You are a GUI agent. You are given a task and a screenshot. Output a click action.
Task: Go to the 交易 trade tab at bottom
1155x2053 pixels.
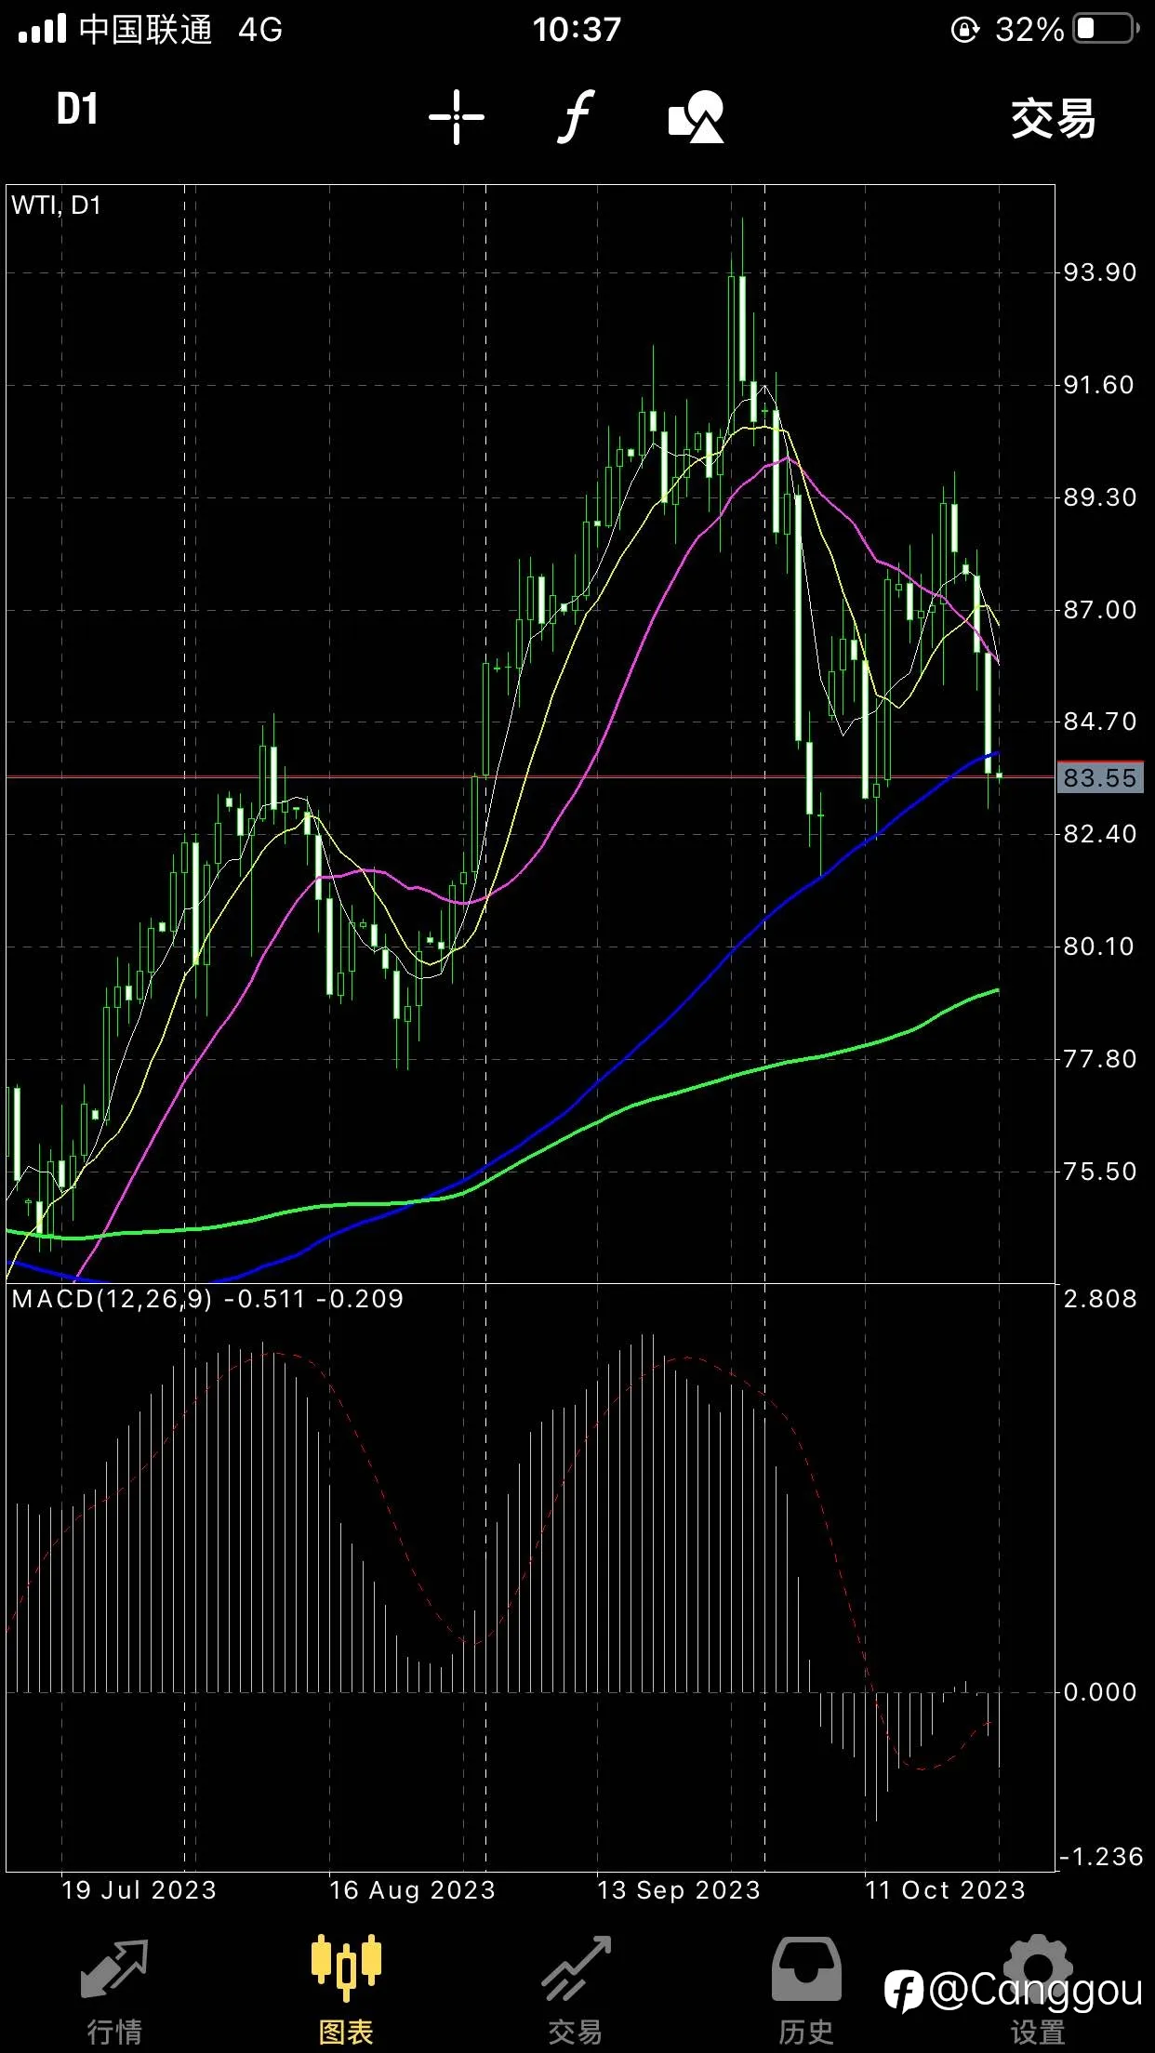(x=576, y=1991)
